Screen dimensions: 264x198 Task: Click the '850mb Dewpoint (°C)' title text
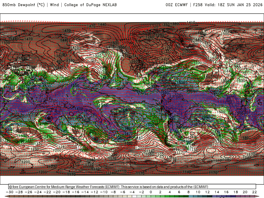(23, 5)
